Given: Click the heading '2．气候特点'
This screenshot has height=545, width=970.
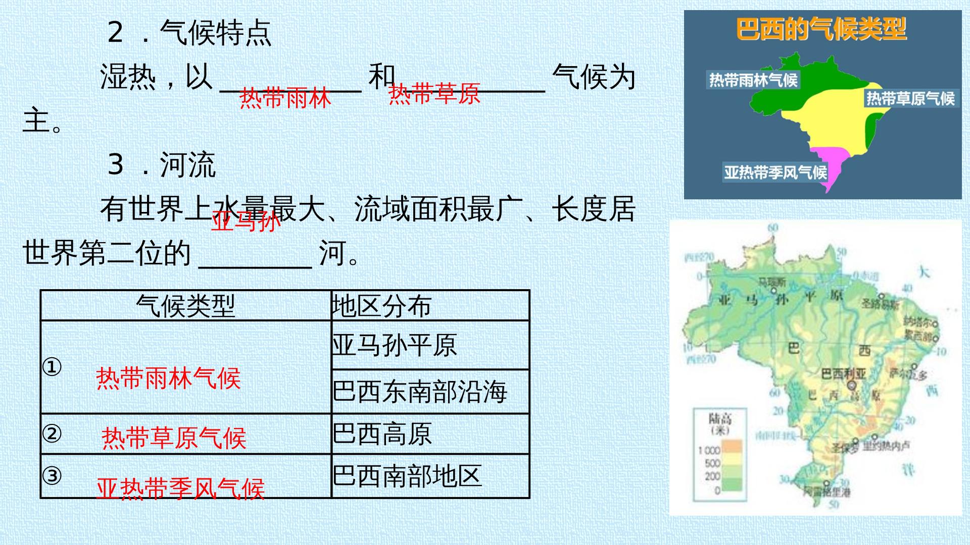Looking at the screenshot, I should [x=189, y=33].
